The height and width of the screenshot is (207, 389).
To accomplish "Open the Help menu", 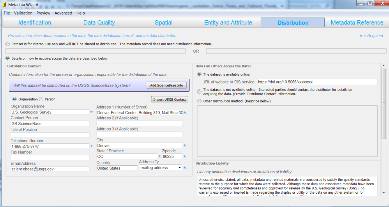I will click(x=81, y=13).
